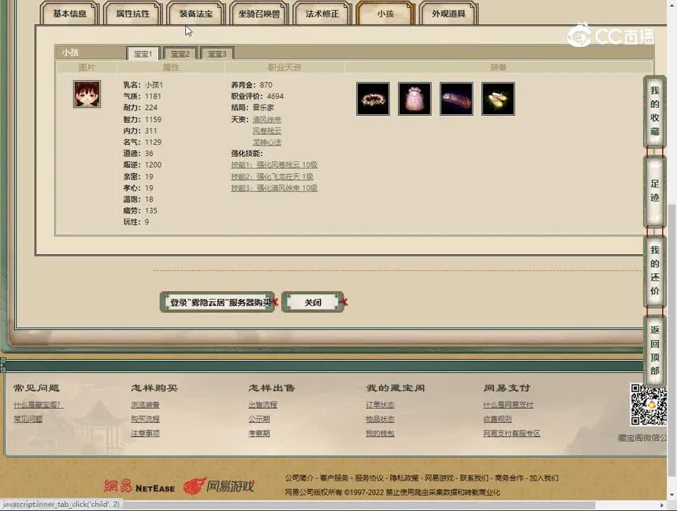Open the 法术修正 tab
The image size is (677, 511).
(322, 13)
